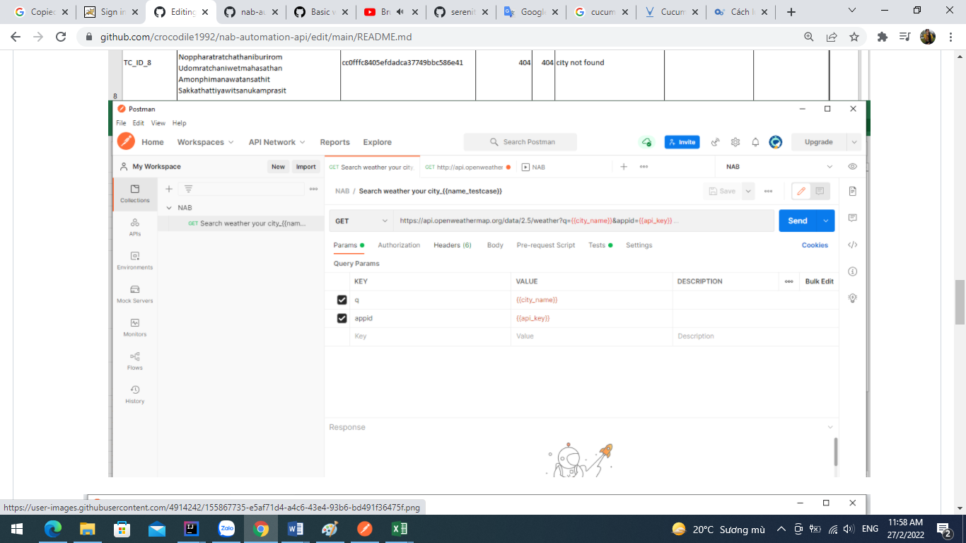Viewport: 966px width, 543px height.
Task: Open History in Postman sidebar
Action: (x=135, y=394)
